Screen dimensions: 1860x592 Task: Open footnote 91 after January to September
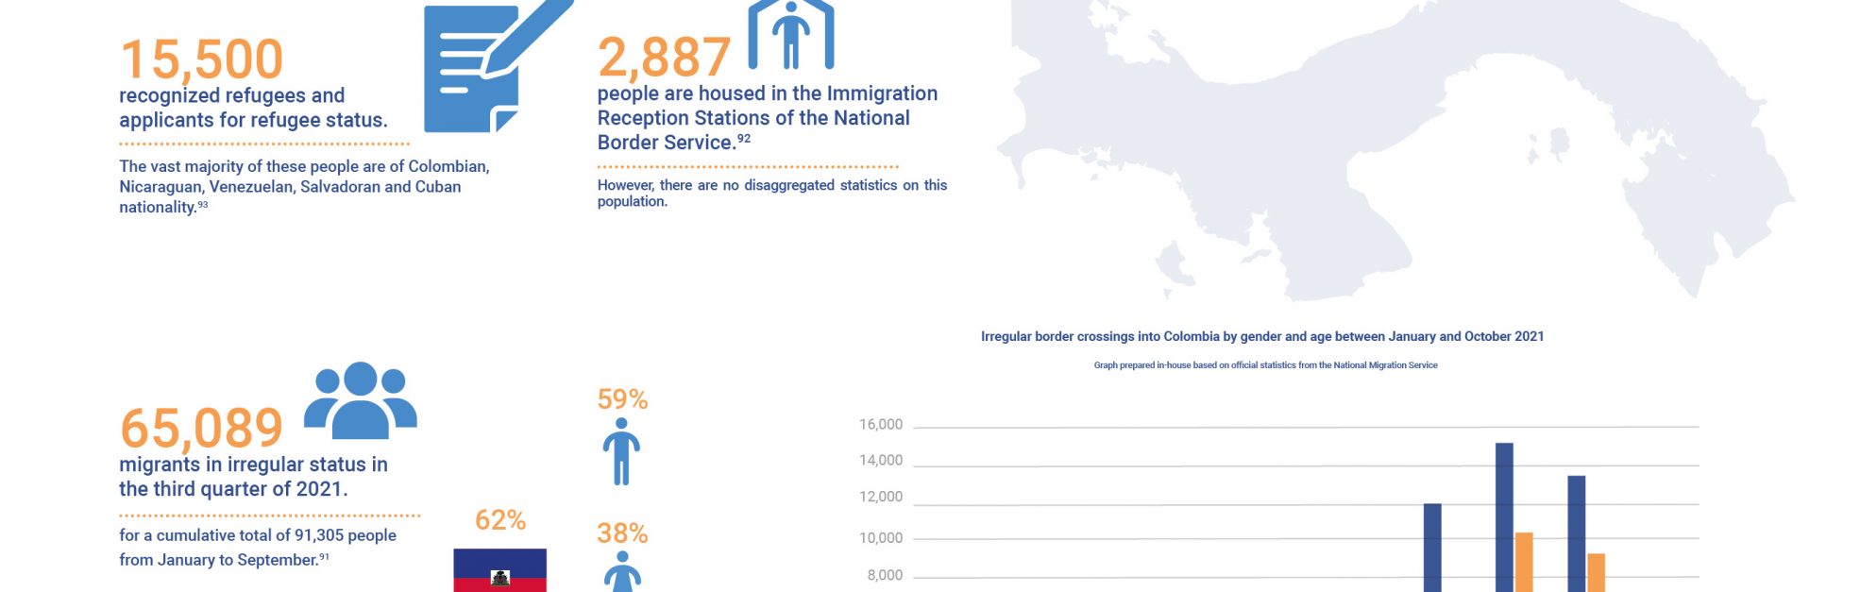(x=324, y=557)
